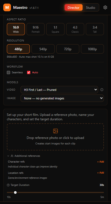
Task: Click the reference photo drop zone to upload
Action: (x=55, y=137)
